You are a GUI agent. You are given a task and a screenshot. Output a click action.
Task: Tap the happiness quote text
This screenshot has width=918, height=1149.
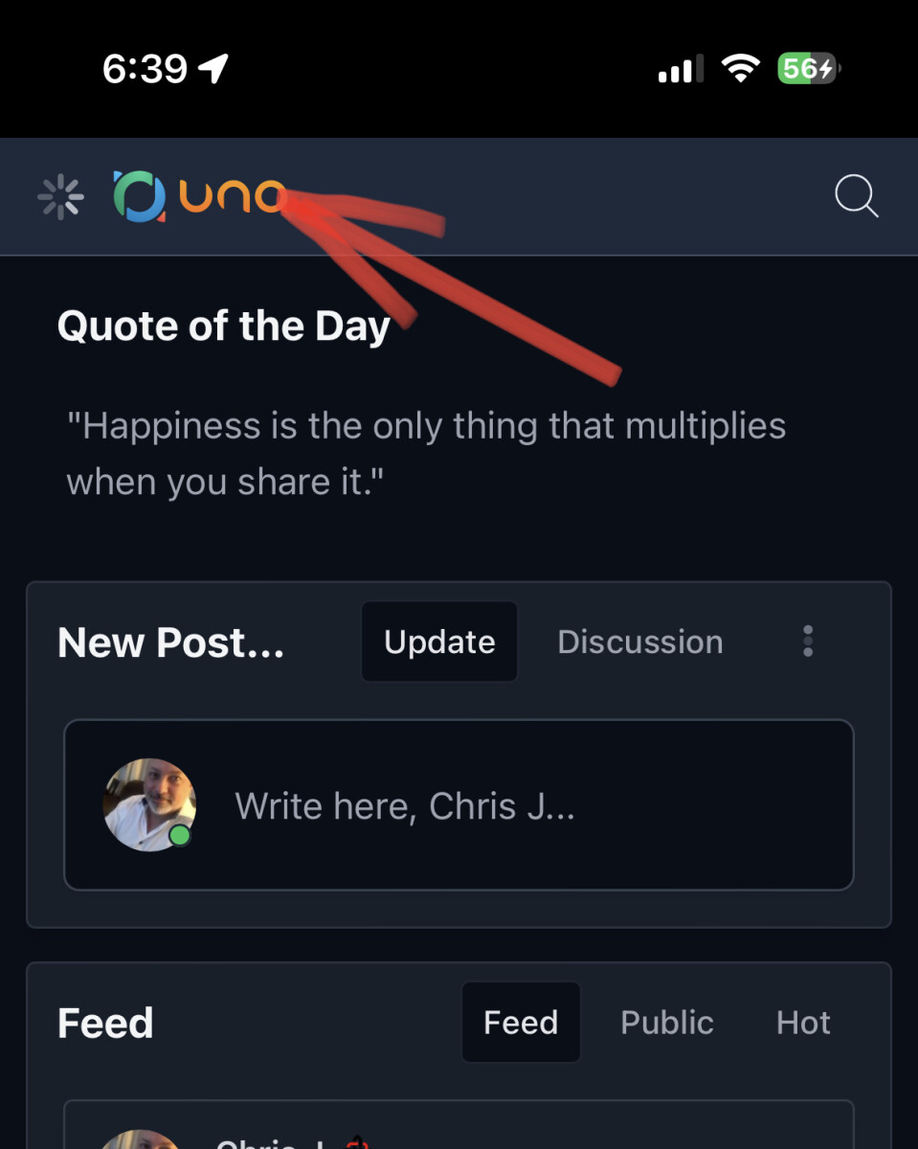(x=426, y=453)
